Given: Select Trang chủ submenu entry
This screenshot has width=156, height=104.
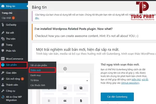Looking at the screenshot, I should (x=7, y=13).
